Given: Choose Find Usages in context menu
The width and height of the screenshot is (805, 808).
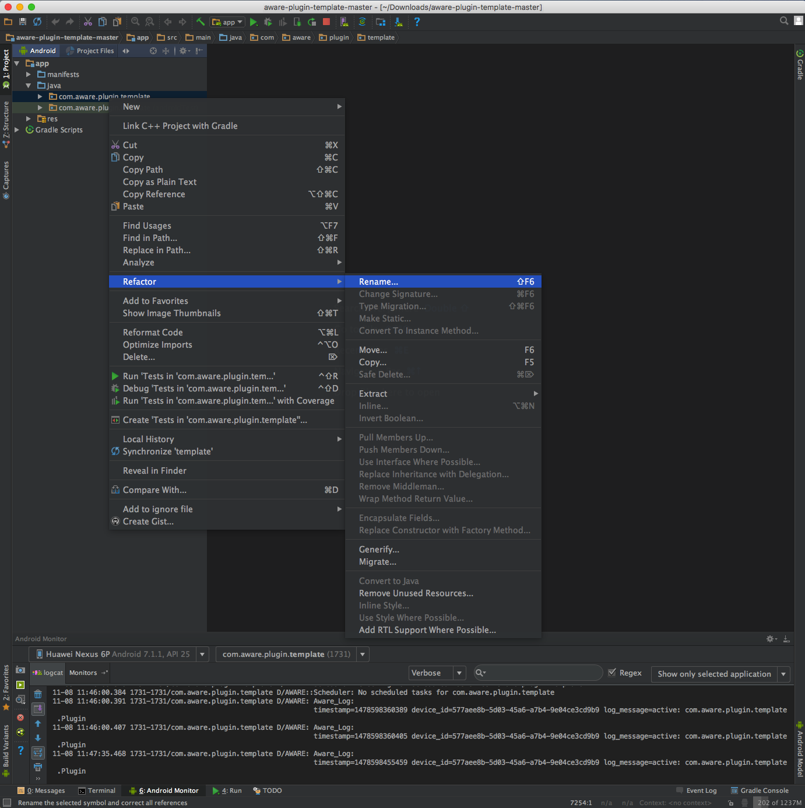Looking at the screenshot, I should pos(227,226).
